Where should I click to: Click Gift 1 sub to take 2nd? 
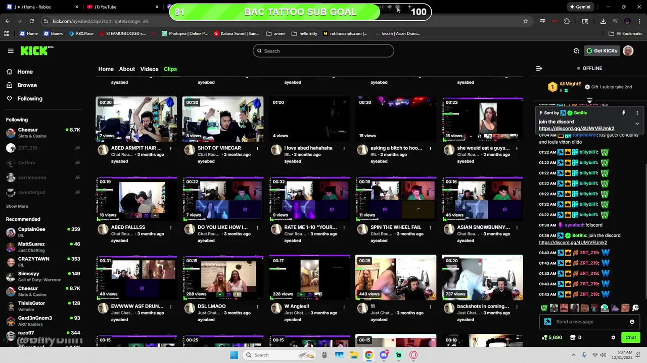608,87
